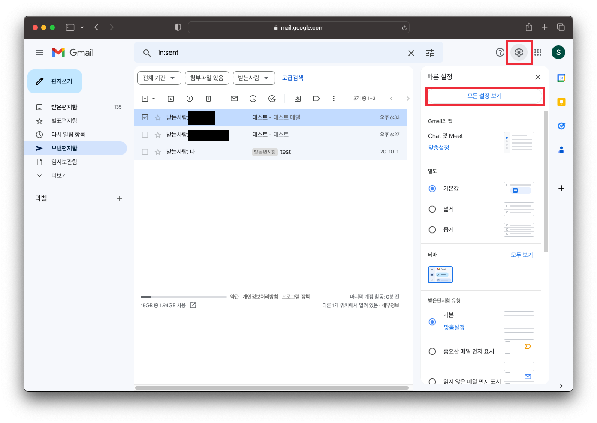The image size is (597, 423).
Task: Open the support help icon
Action: click(500, 52)
